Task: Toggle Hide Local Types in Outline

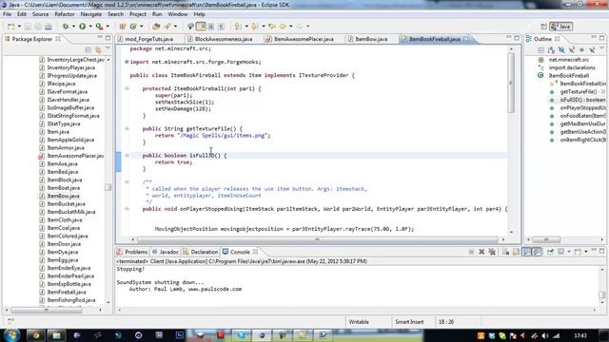Action: pos(592,50)
